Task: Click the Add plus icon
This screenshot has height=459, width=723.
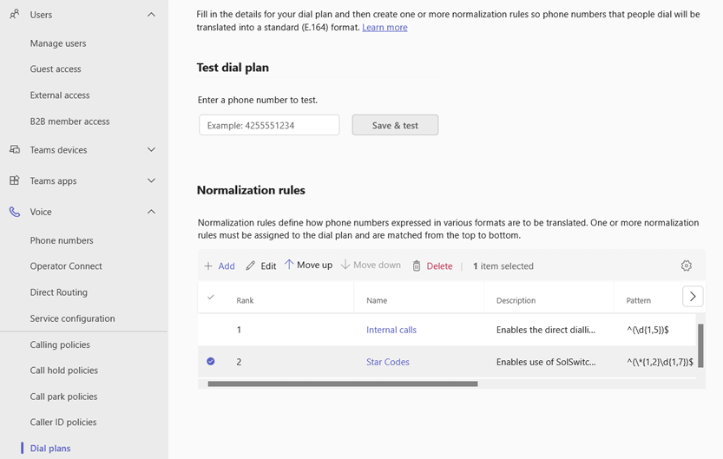Action: tap(208, 266)
